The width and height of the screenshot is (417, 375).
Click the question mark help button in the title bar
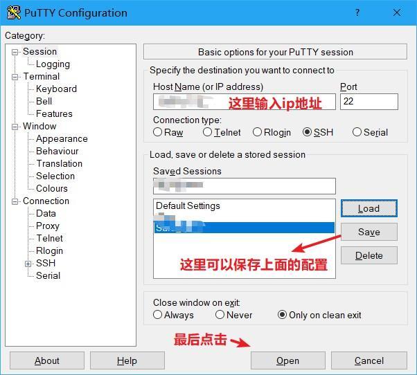click(357, 12)
